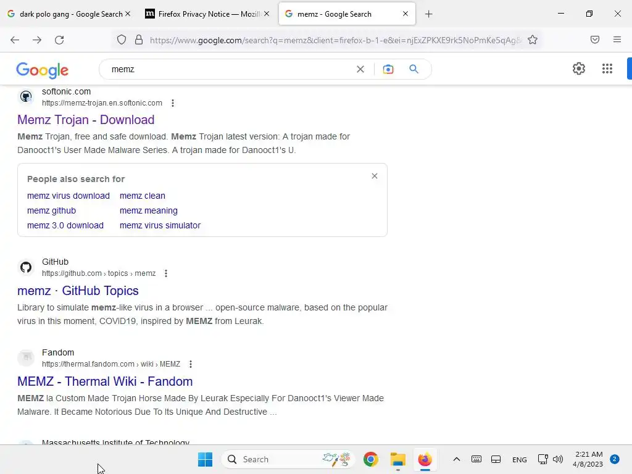Image resolution: width=632 pixels, height=474 pixels.
Task: Search for memz meaning
Action: click(x=148, y=211)
